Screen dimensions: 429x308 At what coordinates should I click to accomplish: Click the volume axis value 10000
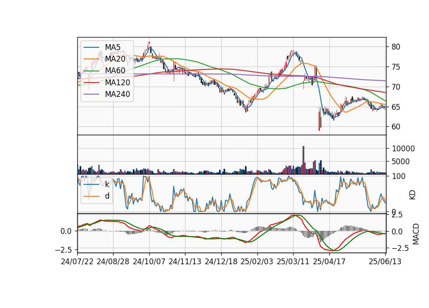click(x=403, y=149)
